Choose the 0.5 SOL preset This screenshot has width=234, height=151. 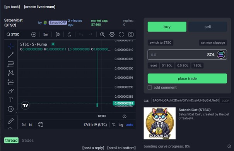click(x=183, y=66)
